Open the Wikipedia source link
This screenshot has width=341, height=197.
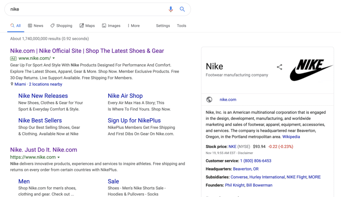pos(291,137)
